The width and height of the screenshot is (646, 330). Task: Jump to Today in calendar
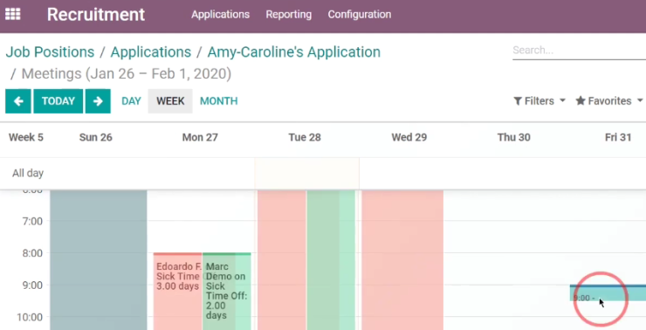58,101
